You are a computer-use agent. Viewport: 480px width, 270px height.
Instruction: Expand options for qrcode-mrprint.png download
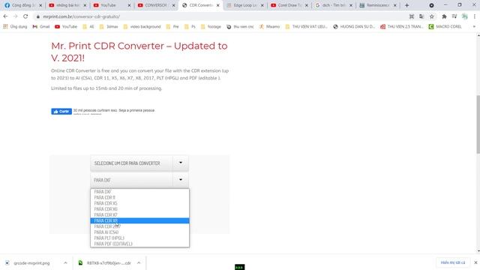(x=65, y=263)
